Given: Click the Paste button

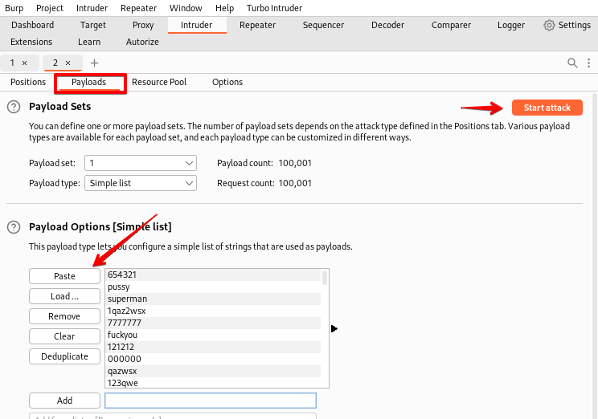Looking at the screenshot, I should (64, 276).
